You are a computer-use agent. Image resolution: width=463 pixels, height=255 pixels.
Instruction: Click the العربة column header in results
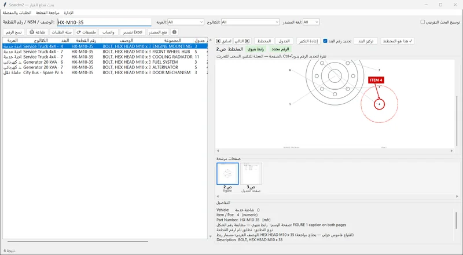coord(12,41)
